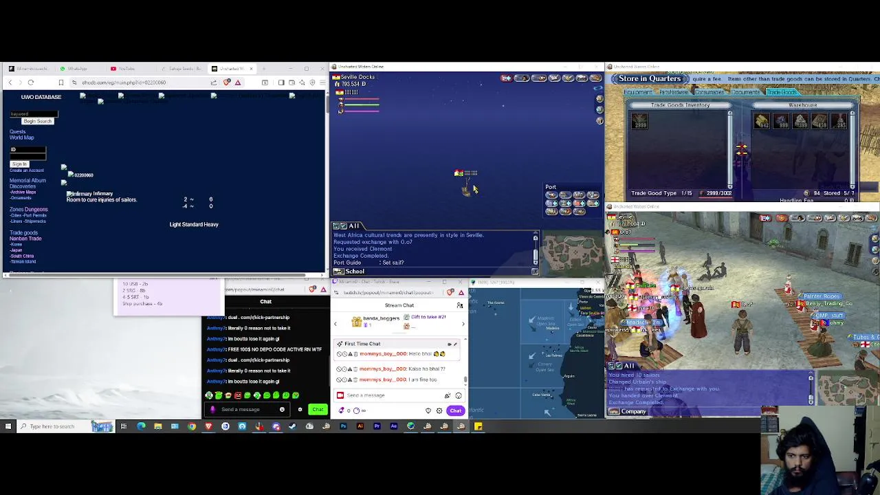Show previous gift leaderboard with left chevron

(335, 323)
